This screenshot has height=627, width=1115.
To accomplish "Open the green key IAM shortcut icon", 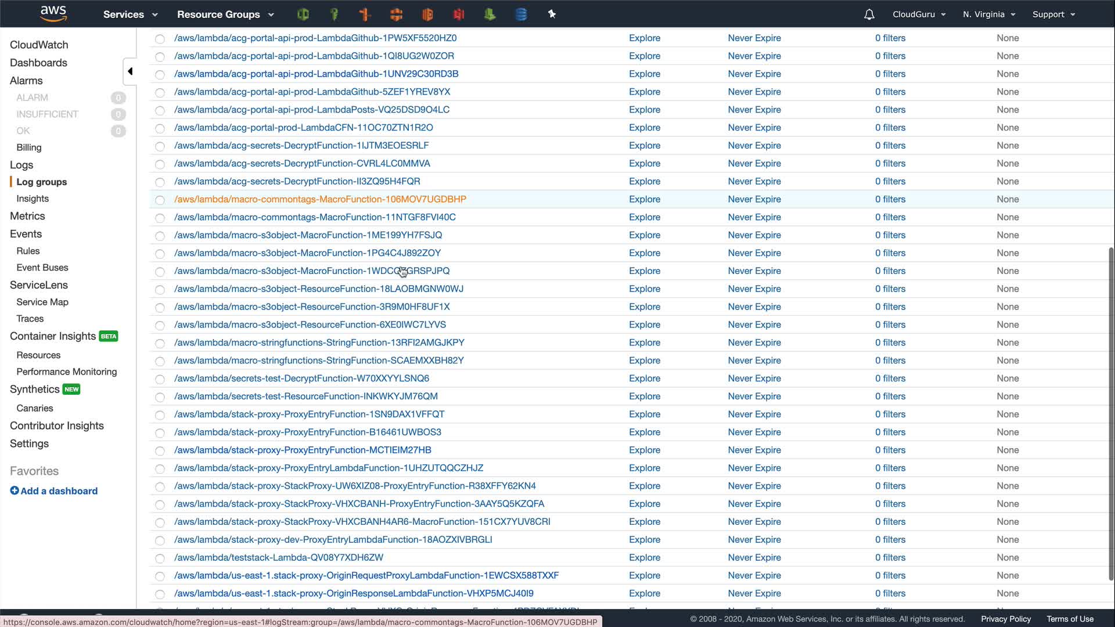I will (334, 15).
